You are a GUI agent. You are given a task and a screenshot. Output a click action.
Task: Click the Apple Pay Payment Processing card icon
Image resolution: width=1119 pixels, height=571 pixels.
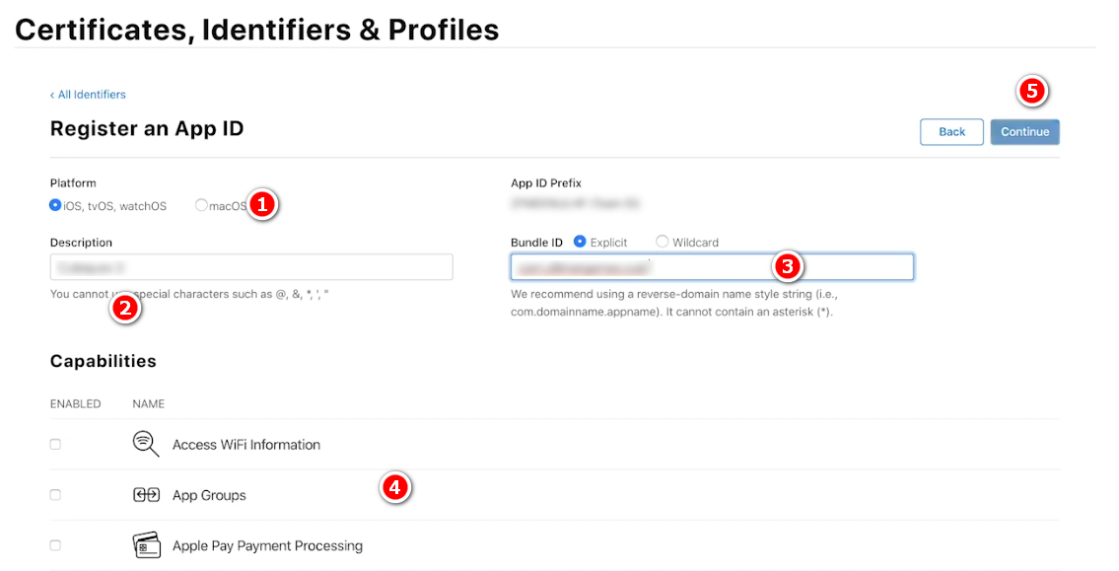(x=146, y=545)
